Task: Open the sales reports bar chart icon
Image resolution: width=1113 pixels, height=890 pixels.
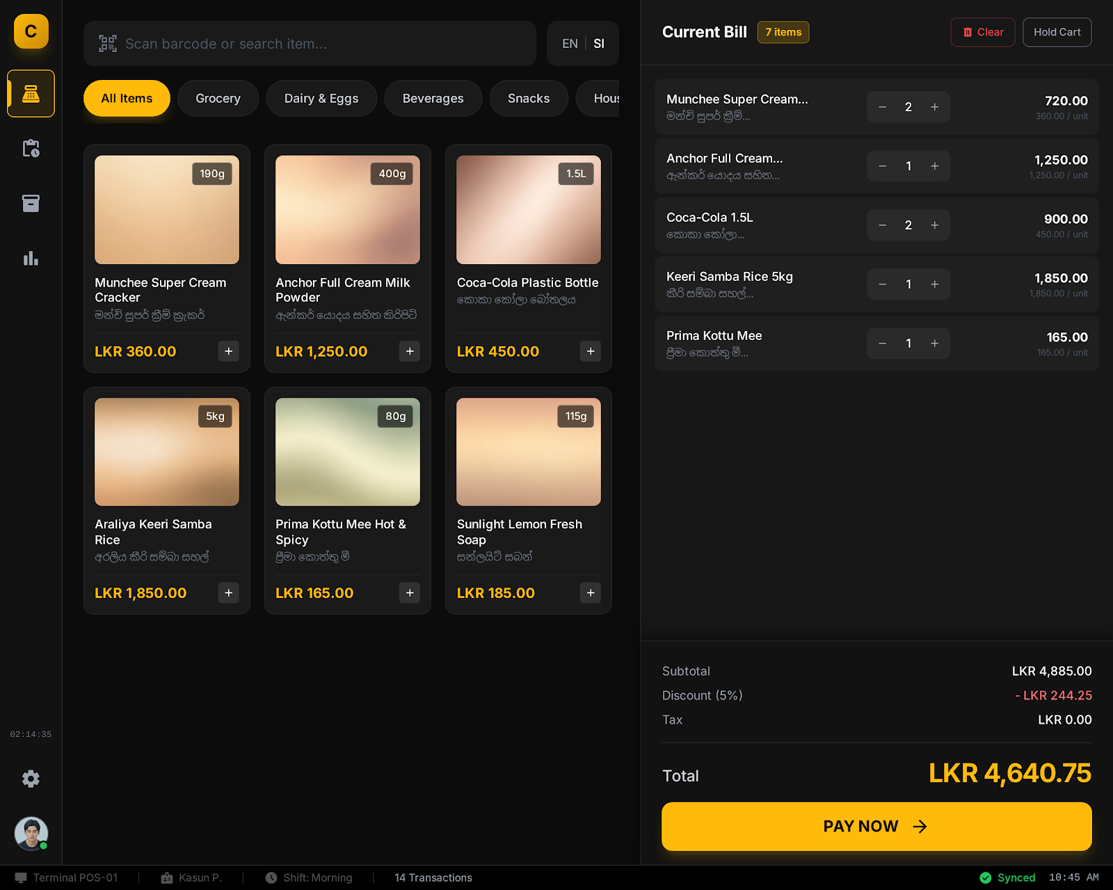Action: click(x=31, y=259)
